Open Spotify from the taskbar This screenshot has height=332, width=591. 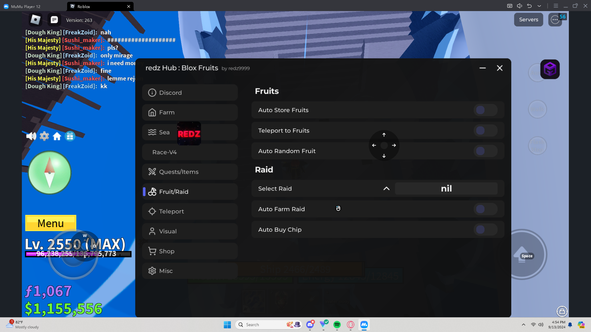pyautogui.click(x=337, y=325)
